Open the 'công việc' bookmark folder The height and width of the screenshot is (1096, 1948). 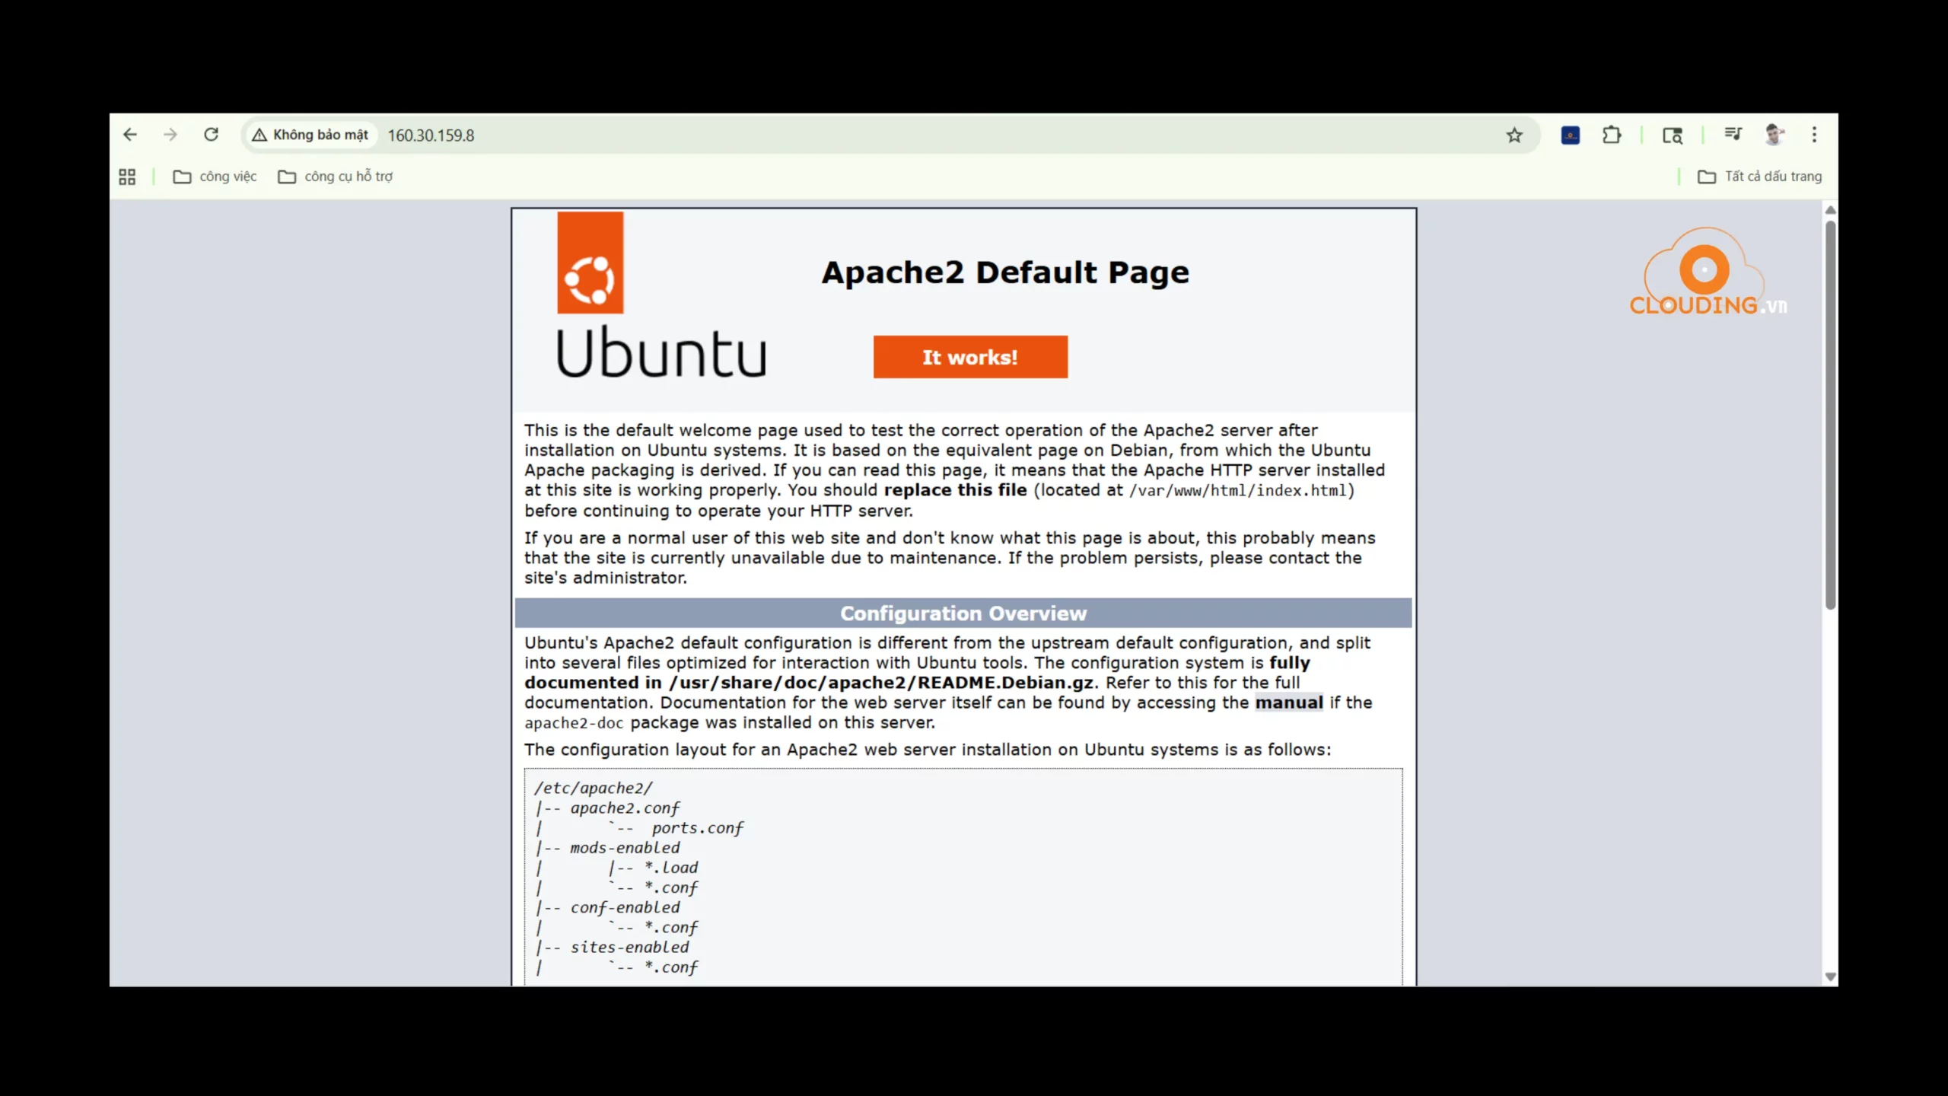(215, 177)
